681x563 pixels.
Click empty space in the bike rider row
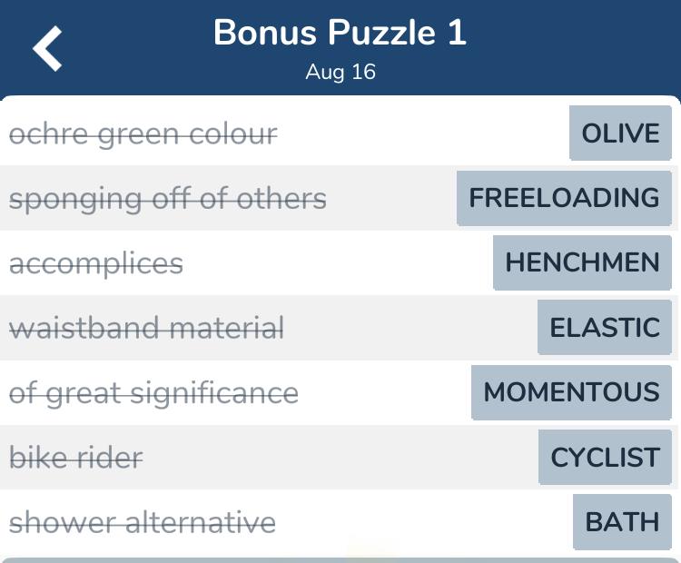point(340,458)
